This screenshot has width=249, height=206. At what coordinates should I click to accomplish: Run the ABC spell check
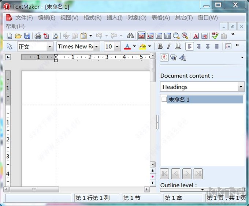pos(215,35)
